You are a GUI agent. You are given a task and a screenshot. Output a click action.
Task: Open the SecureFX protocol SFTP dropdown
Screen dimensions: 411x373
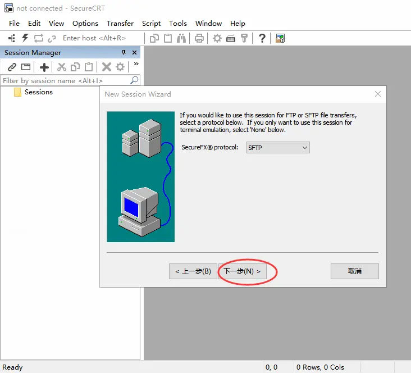278,148
